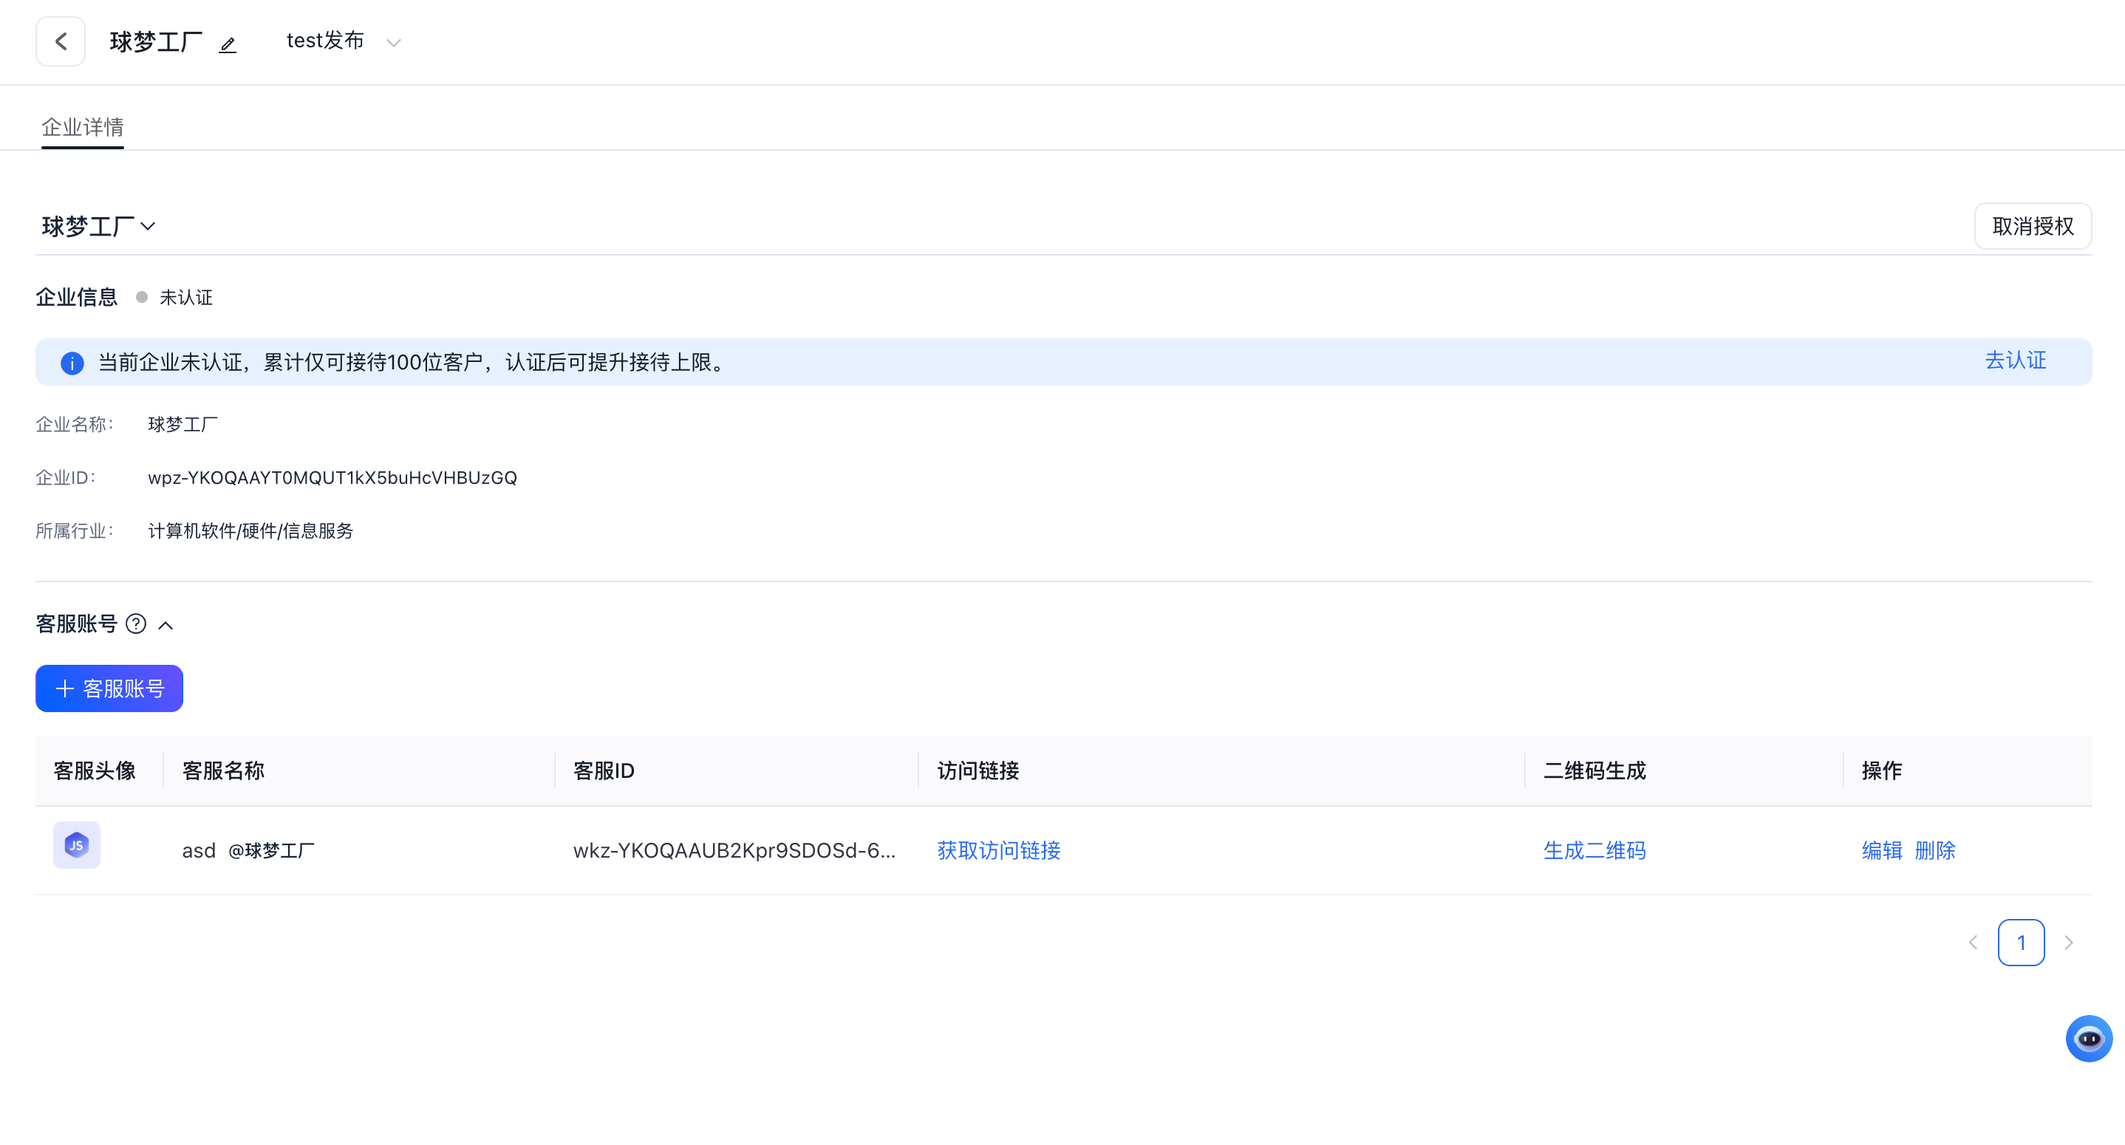Open the help icon beside 客服账号
The width and height of the screenshot is (2125, 1145).
(136, 624)
